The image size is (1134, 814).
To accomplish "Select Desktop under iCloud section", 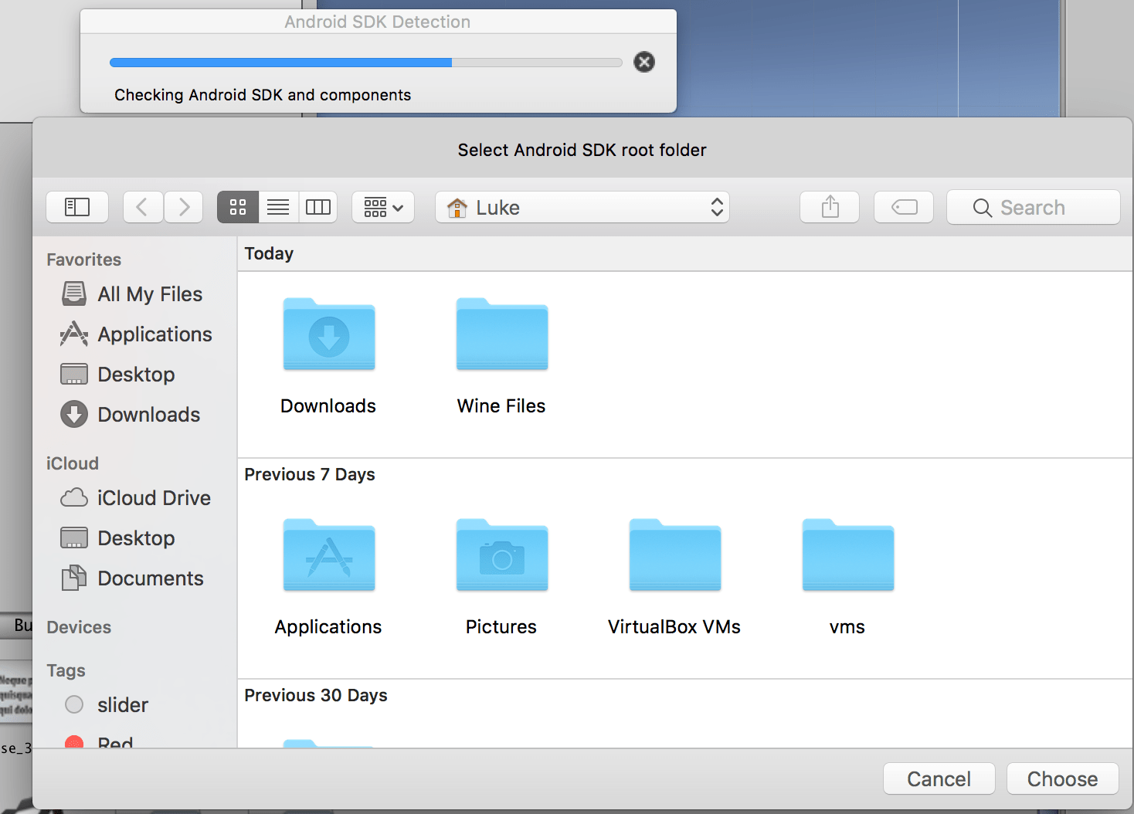I will click(136, 538).
